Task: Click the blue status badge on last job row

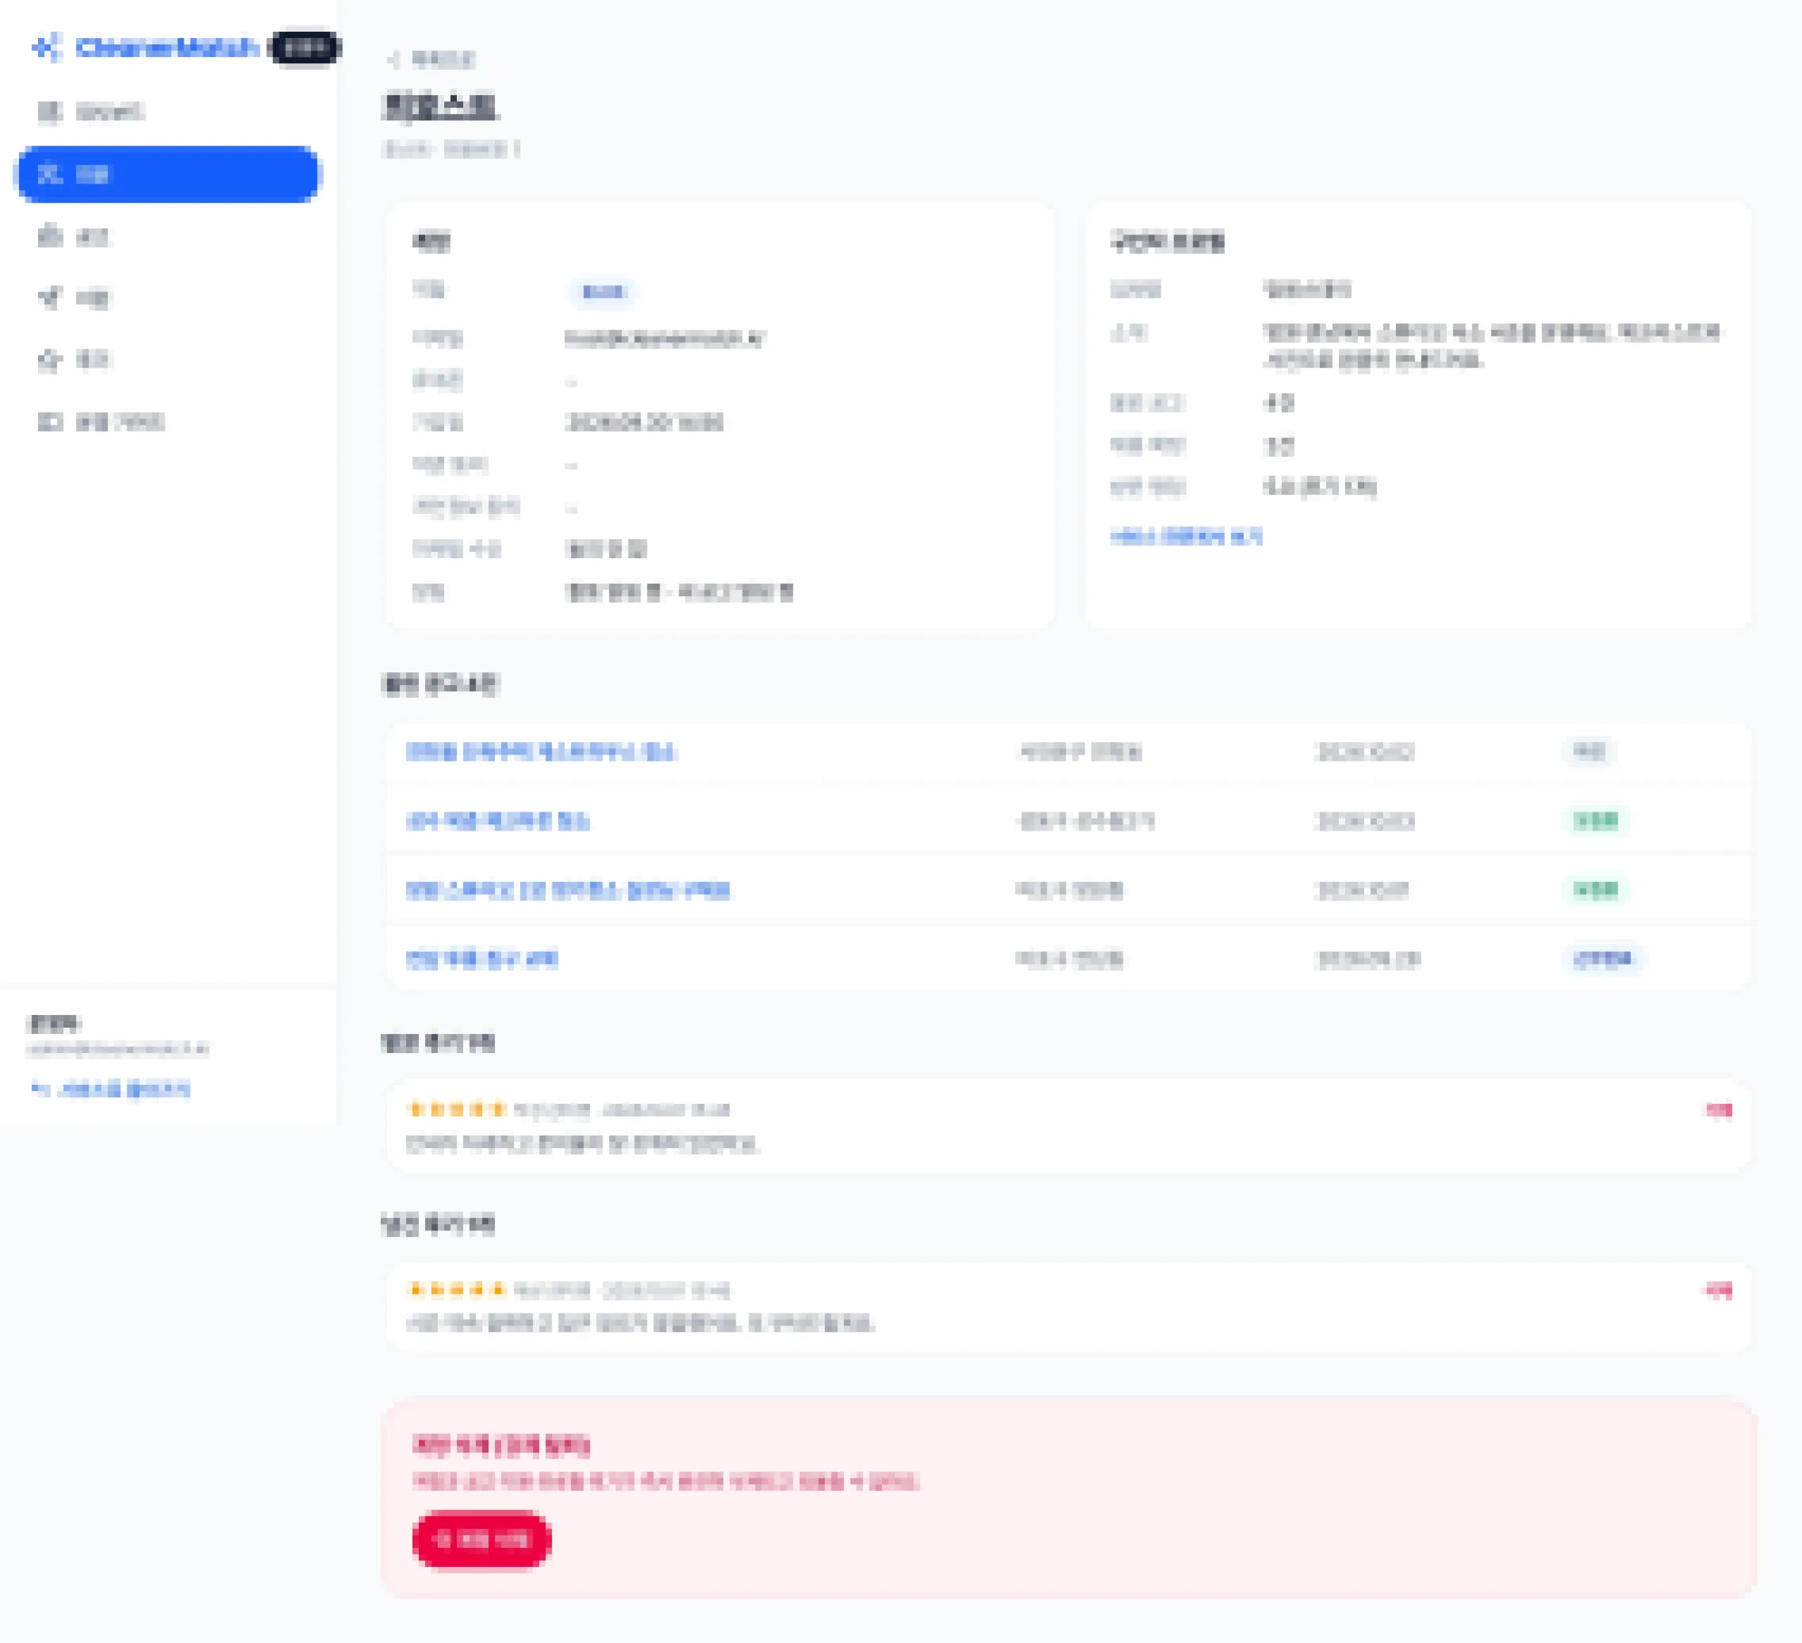Action: click(x=1602, y=959)
